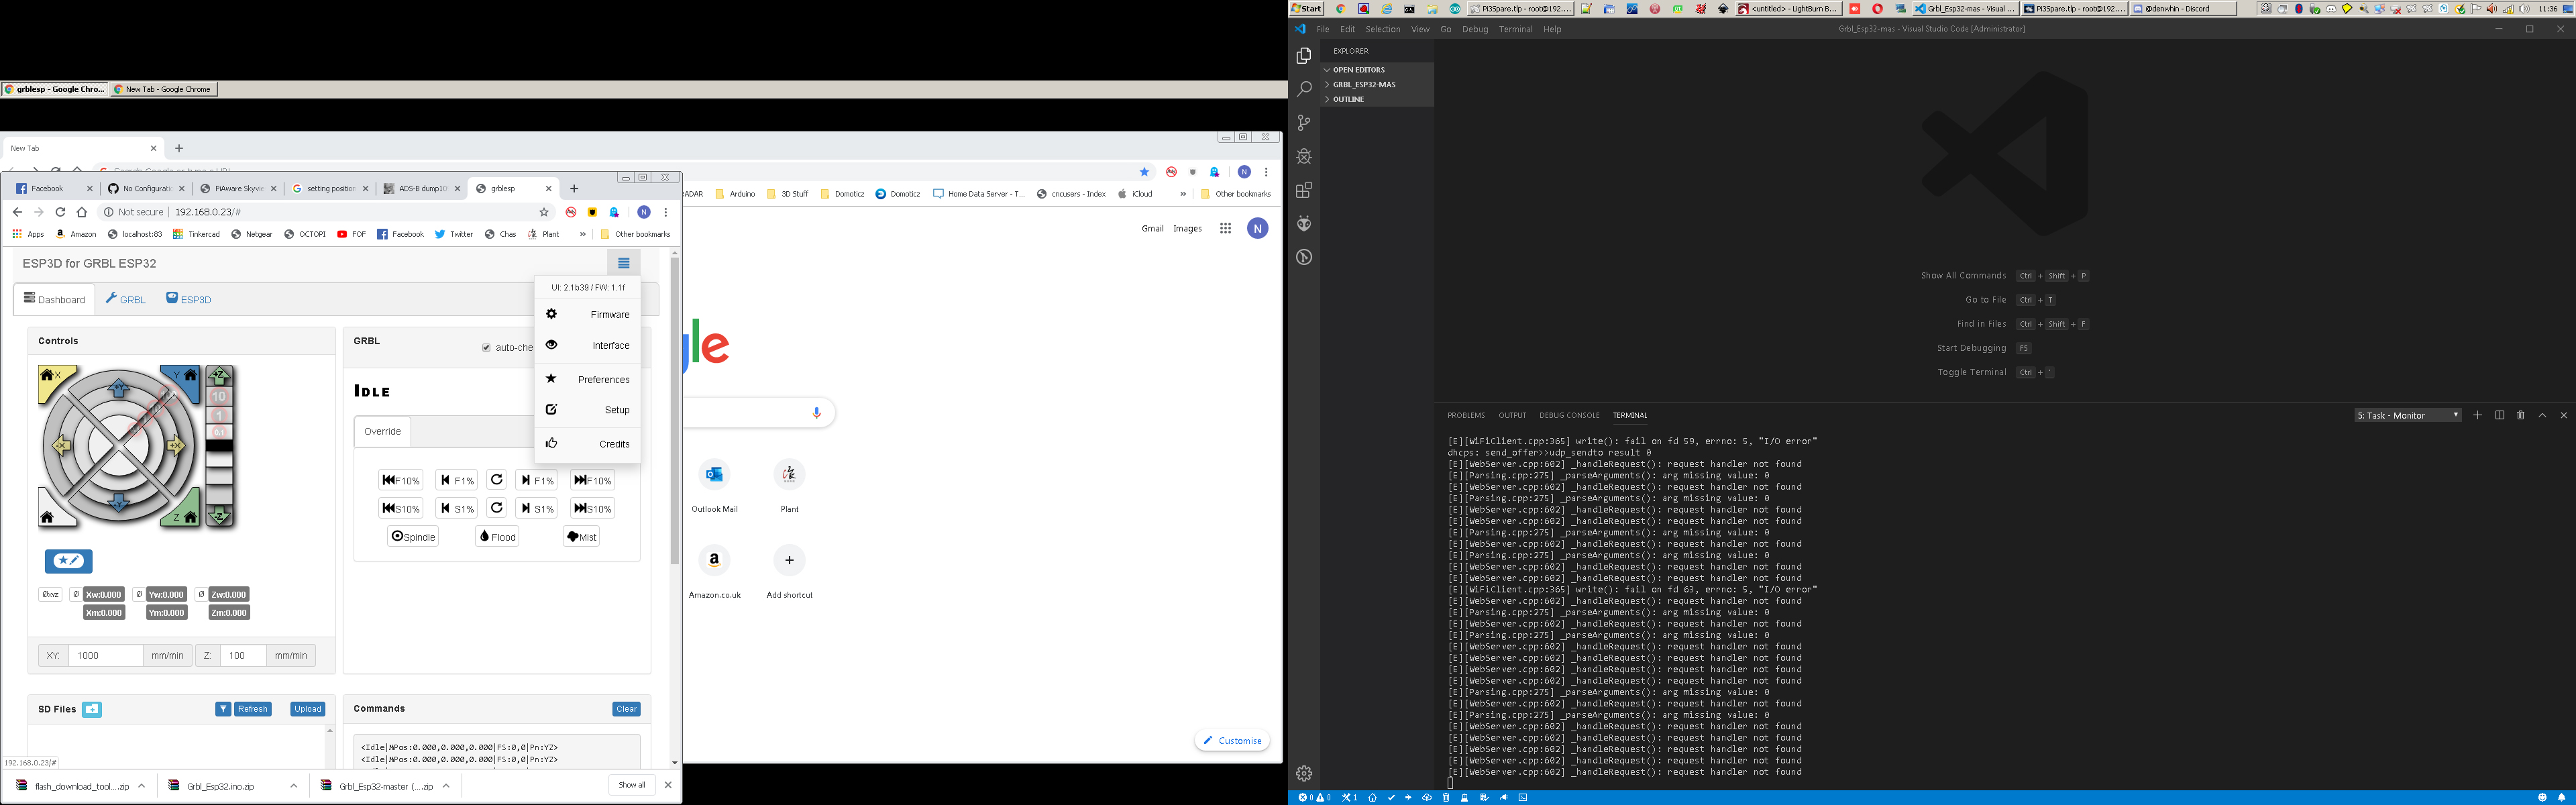The image size is (2576, 805).
Task: Bookmark the grblesp page with the star icon
Action: click(x=544, y=212)
